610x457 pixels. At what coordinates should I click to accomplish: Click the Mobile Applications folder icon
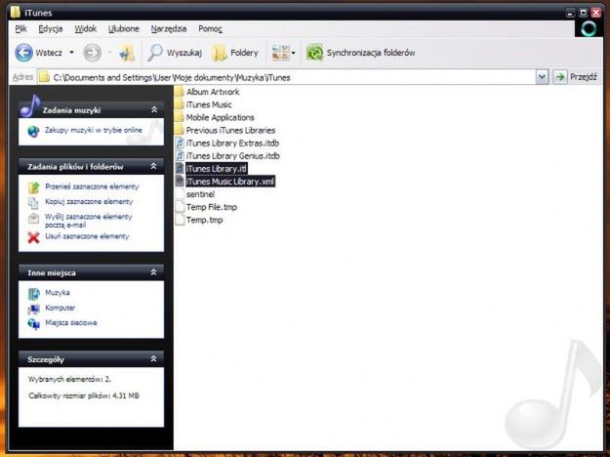180,117
